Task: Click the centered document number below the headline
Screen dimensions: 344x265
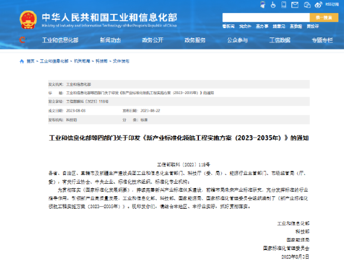Action: pyautogui.click(x=184, y=164)
